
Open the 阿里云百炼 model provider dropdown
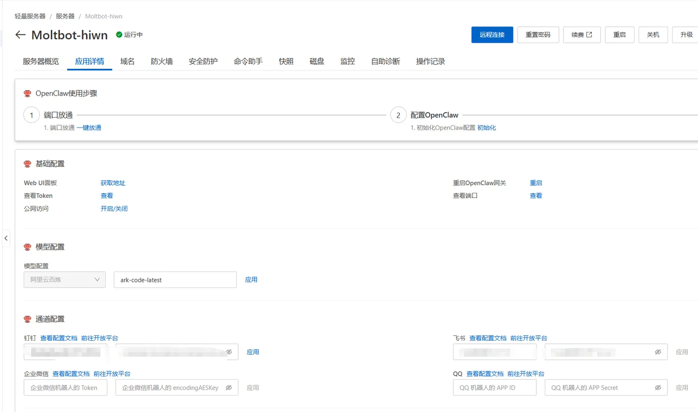click(x=65, y=279)
